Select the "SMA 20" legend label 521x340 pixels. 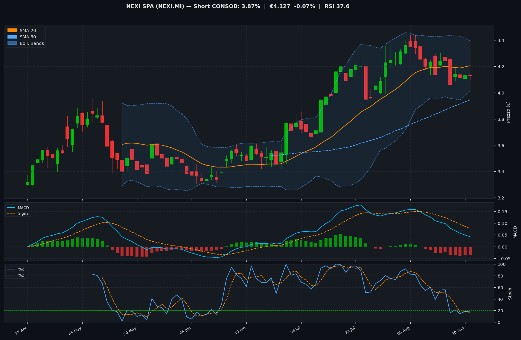click(x=28, y=31)
